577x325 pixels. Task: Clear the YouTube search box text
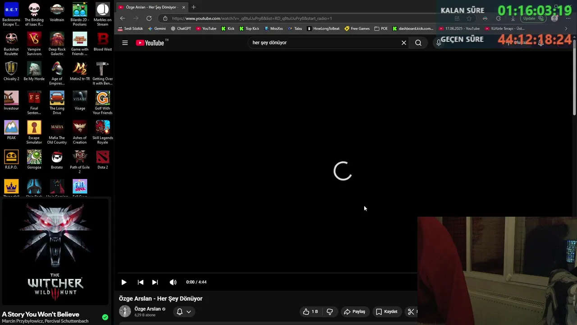coord(404,43)
